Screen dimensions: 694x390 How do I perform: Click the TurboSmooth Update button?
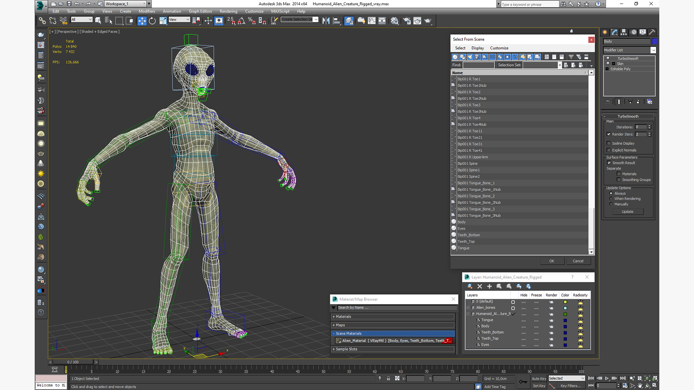[627, 212]
